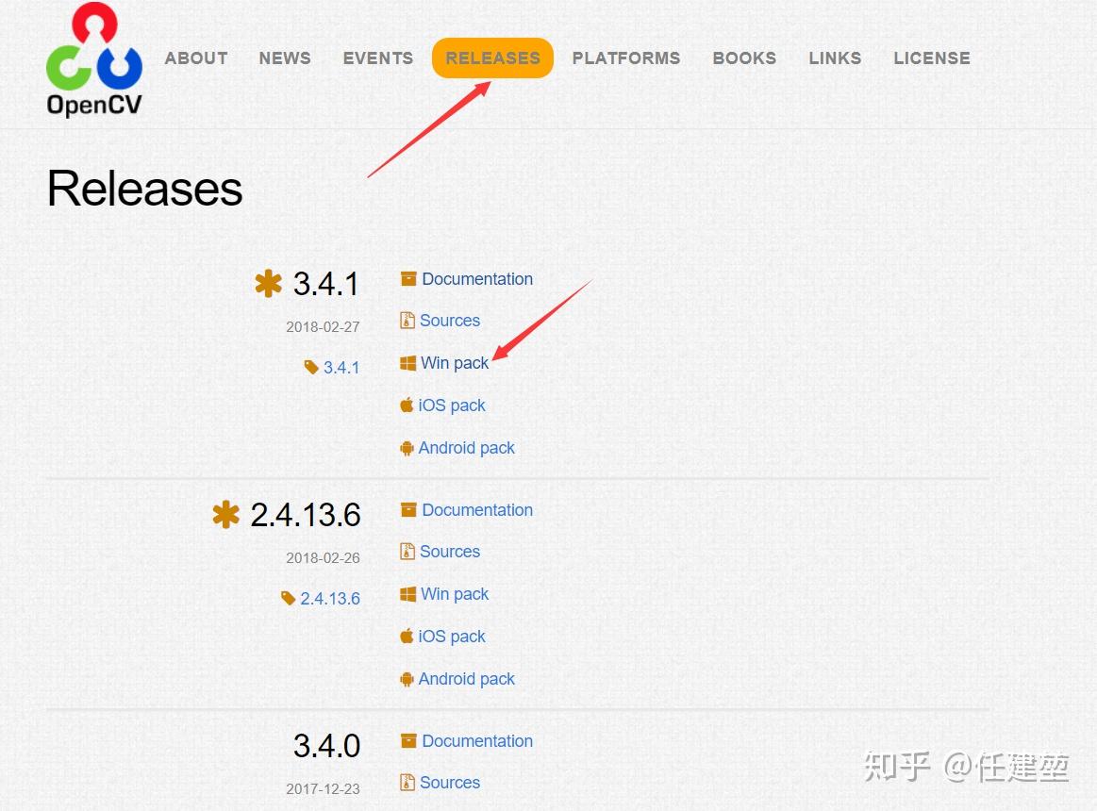1097x811 pixels.
Task: Open the ABOUT menu item
Action: point(196,58)
